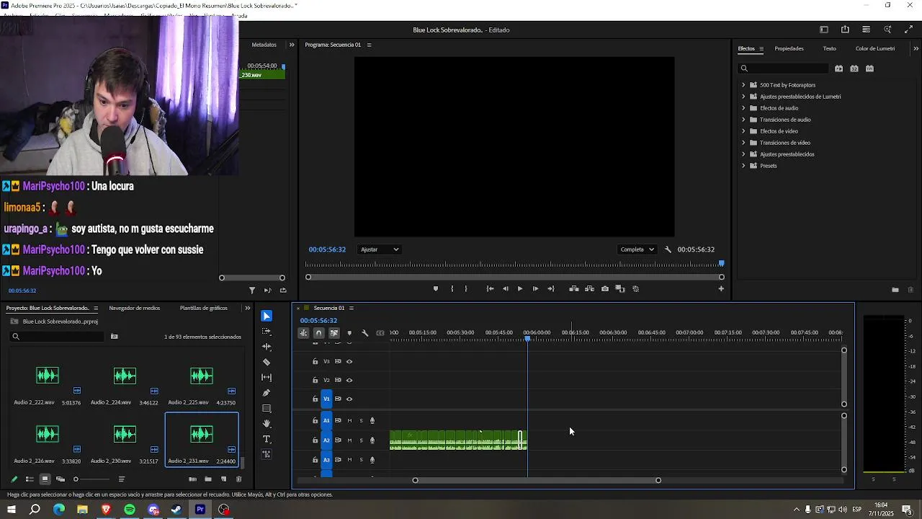Select the Ripple Edit tool
The image size is (922, 519).
click(x=267, y=347)
